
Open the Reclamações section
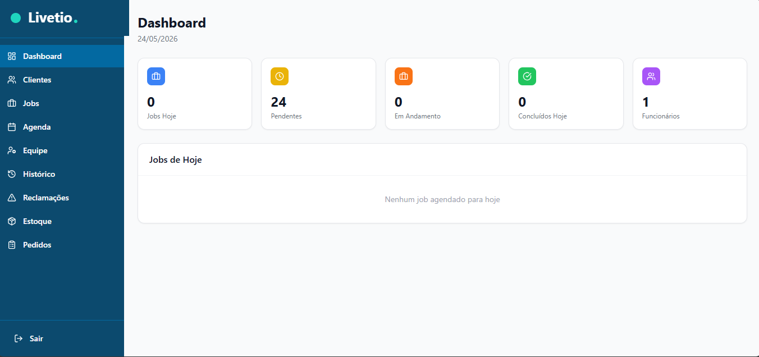[x=62, y=198]
